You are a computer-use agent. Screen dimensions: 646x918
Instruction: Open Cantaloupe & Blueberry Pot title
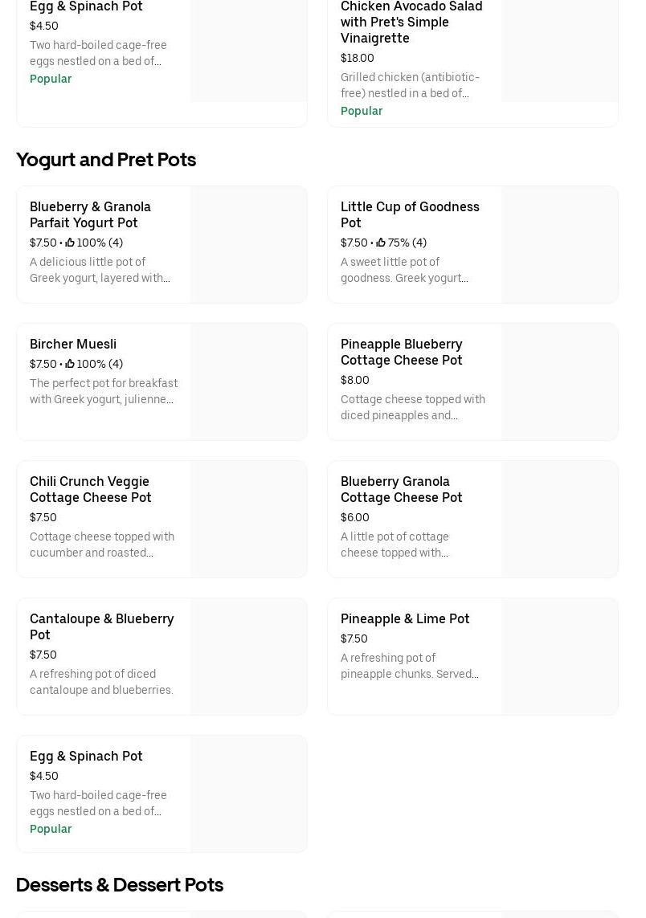click(x=101, y=626)
